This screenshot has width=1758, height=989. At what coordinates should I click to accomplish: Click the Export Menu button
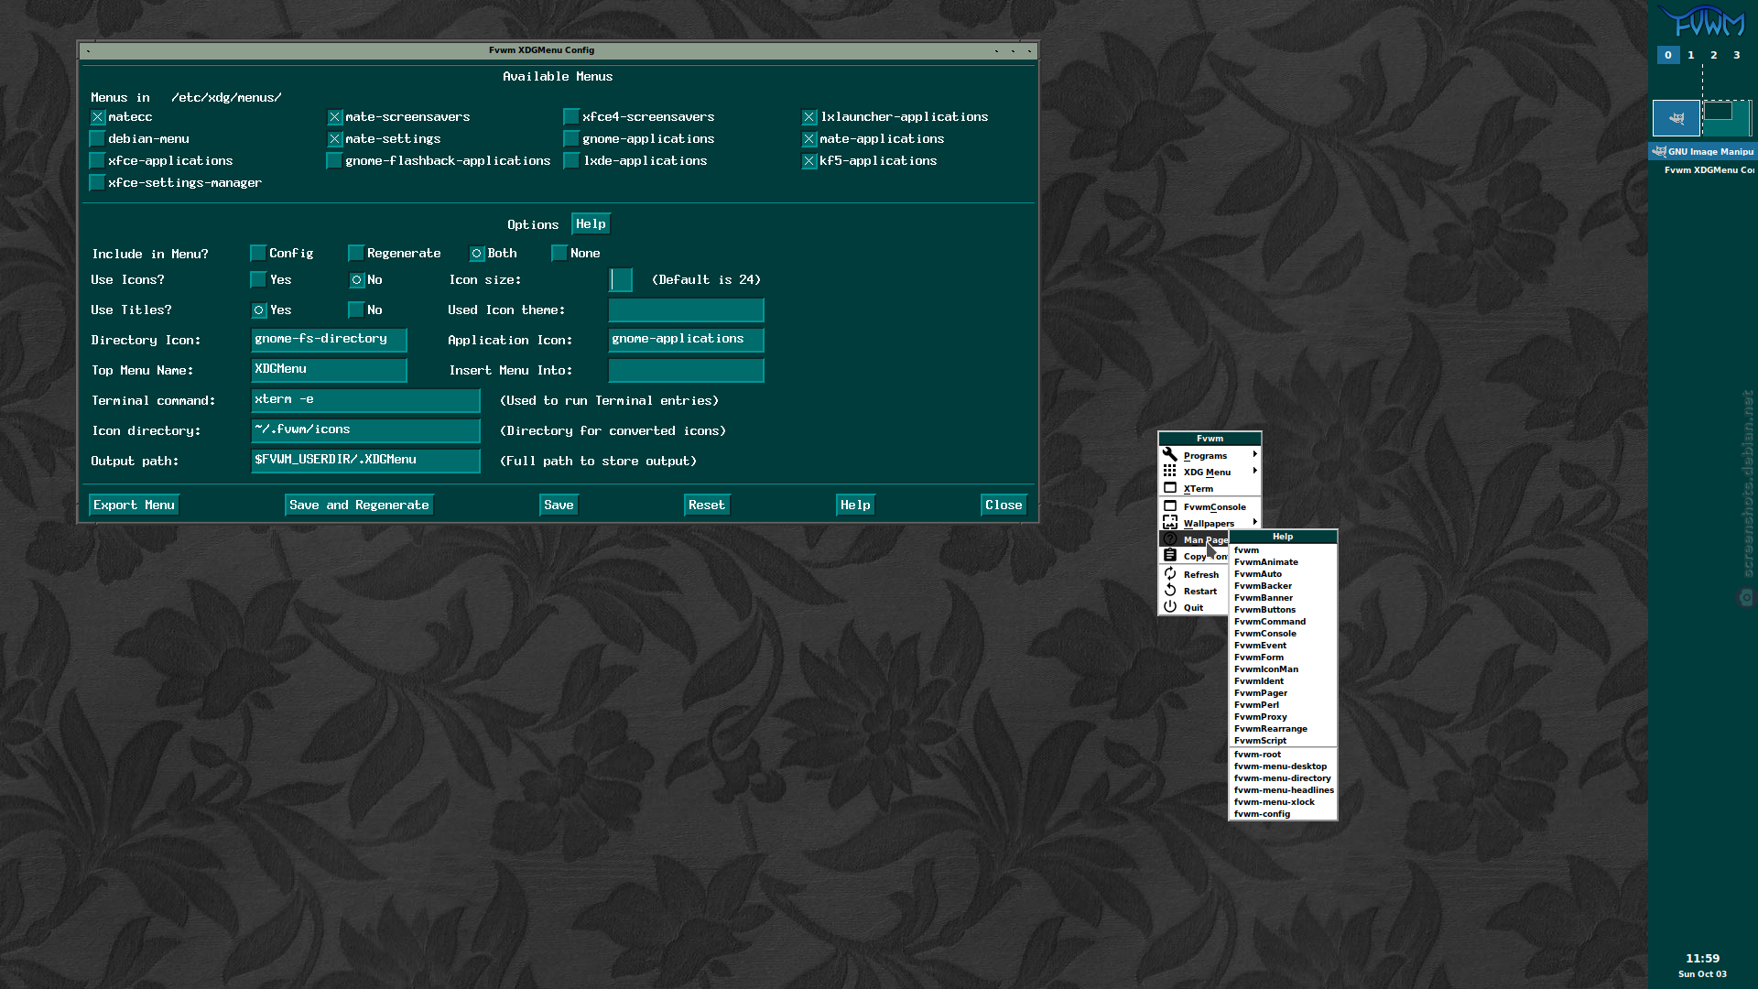click(134, 505)
